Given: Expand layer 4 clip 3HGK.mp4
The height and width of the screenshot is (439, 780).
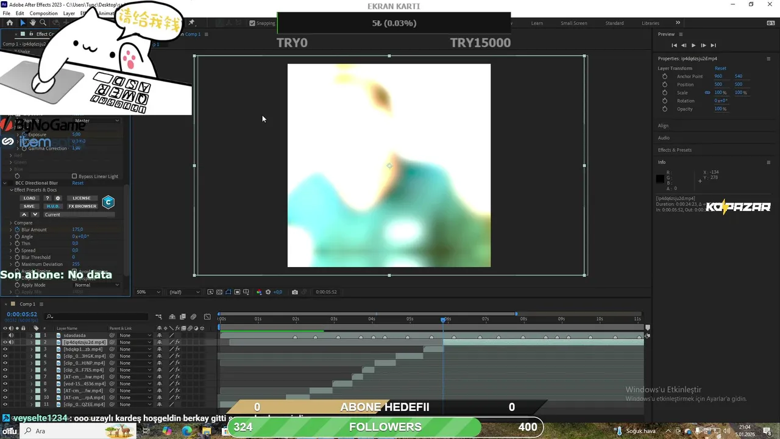Looking at the screenshot, I should (x=32, y=356).
